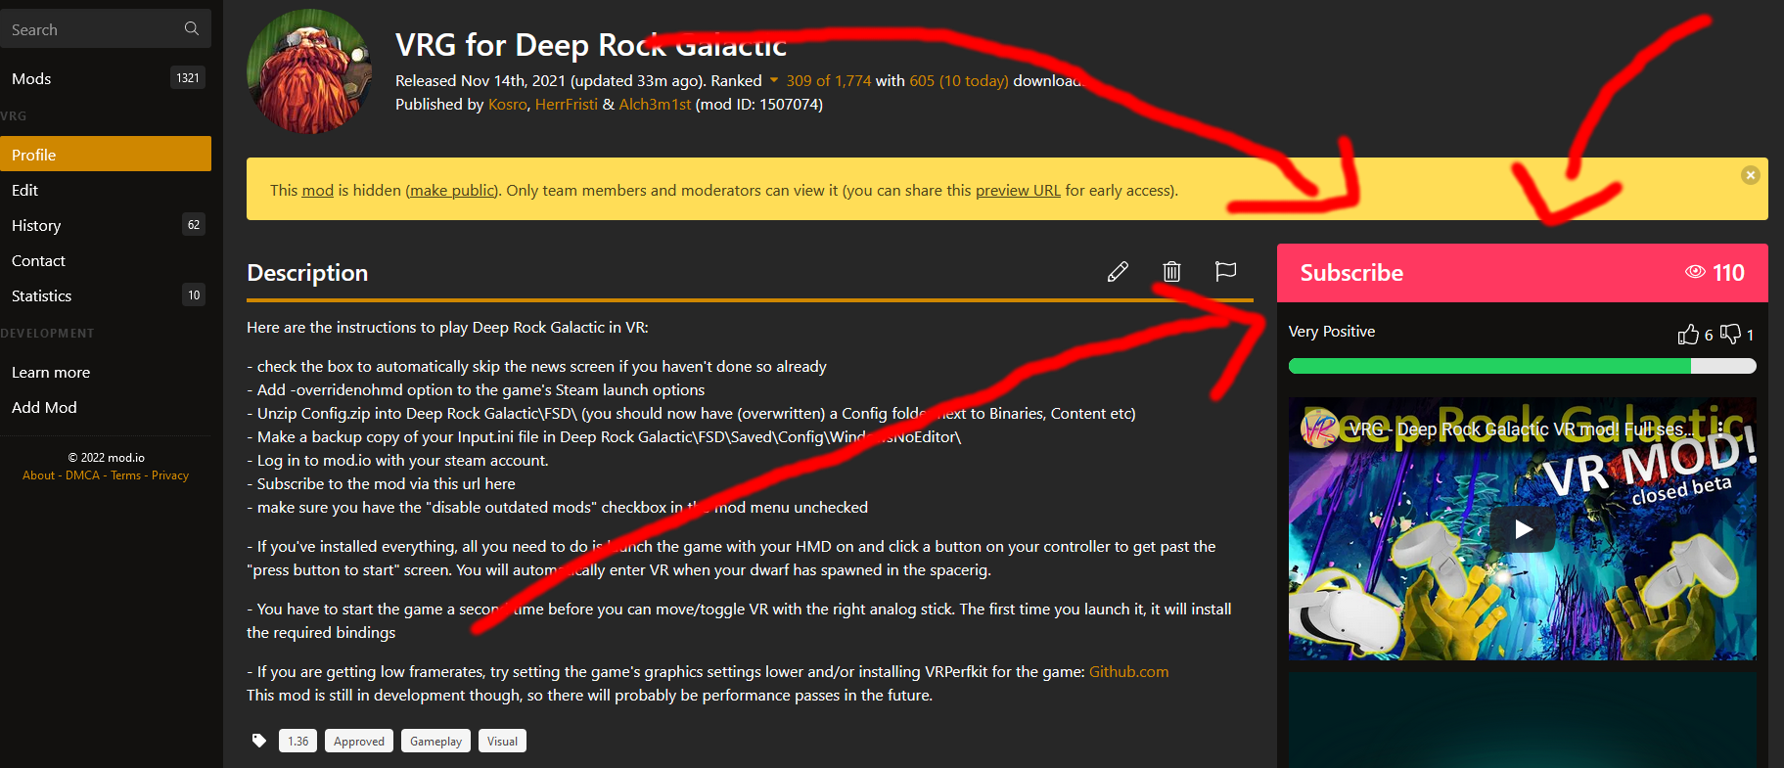The height and width of the screenshot is (768, 1784).
Task: Open Add Mod in sidebar
Action: click(x=106, y=407)
